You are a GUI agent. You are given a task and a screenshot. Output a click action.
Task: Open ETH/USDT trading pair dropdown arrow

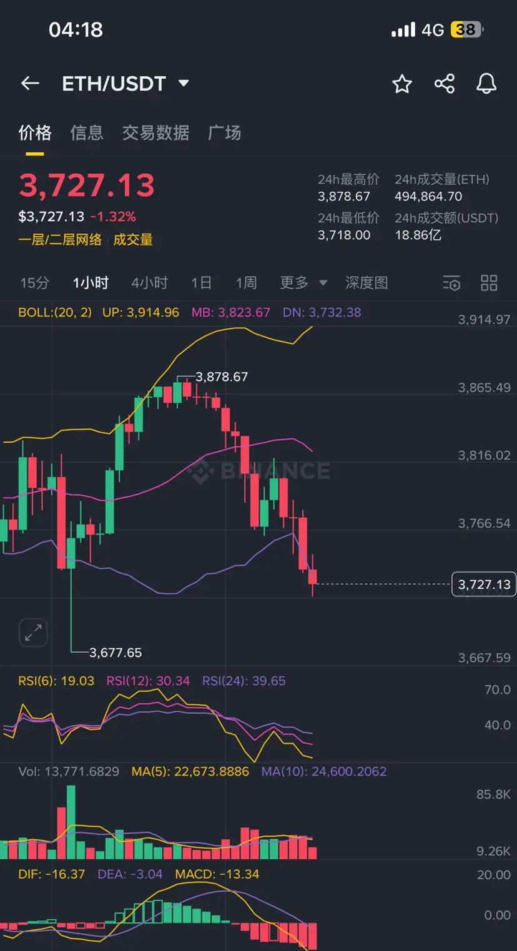pos(184,84)
